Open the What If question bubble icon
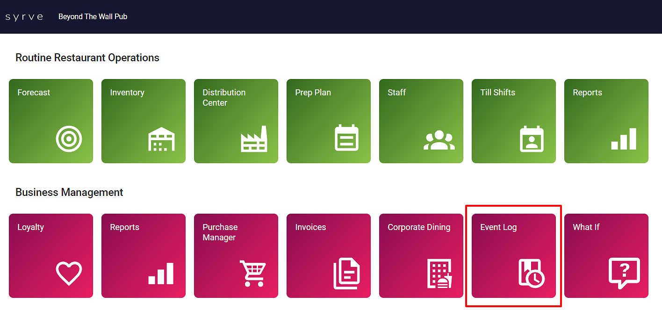 624,274
